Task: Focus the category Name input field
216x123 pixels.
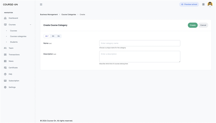Action: click(x=140, y=43)
